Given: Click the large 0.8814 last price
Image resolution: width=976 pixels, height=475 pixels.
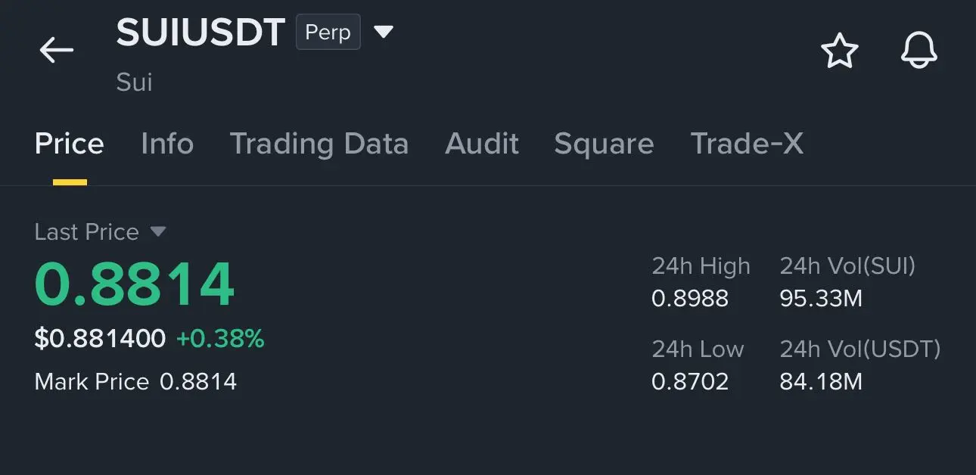Looking at the screenshot, I should 135,284.
